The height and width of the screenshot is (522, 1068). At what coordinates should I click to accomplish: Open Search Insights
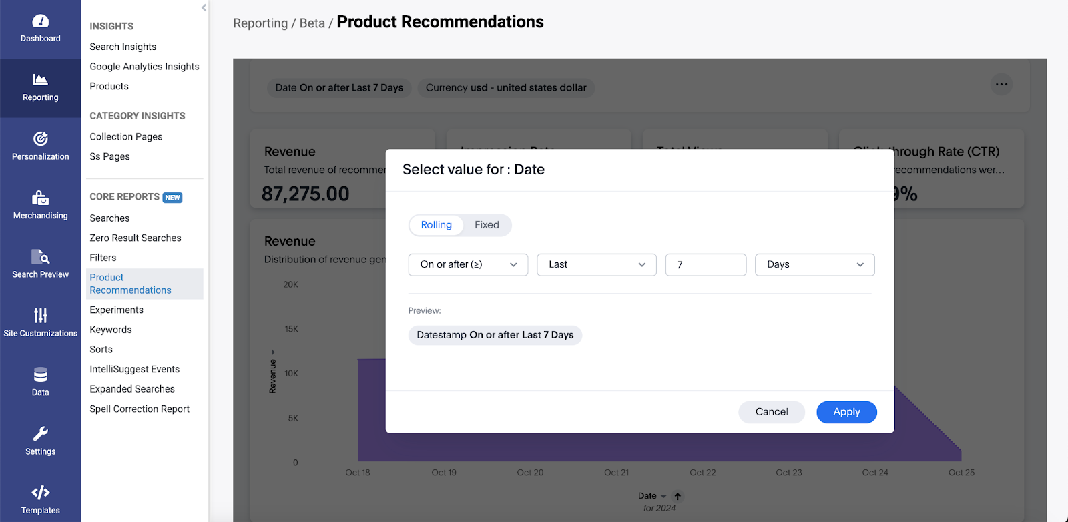[123, 47]
